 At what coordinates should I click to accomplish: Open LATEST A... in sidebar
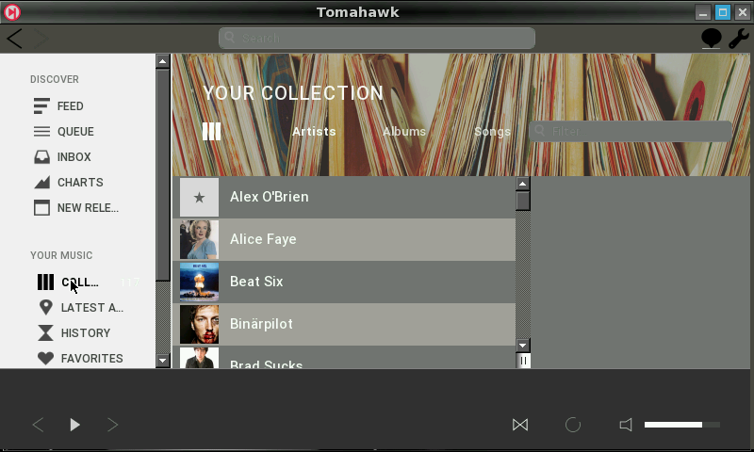tap(92, 307)
